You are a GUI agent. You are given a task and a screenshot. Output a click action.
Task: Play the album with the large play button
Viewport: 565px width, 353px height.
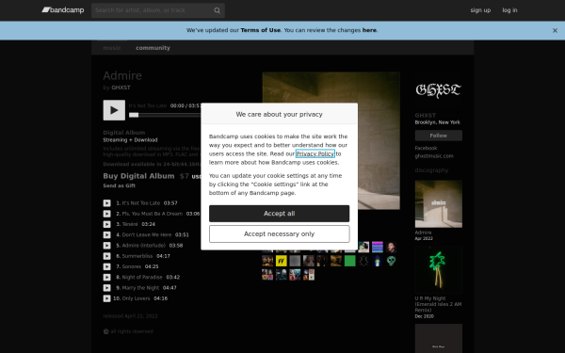tap(114, 110)
